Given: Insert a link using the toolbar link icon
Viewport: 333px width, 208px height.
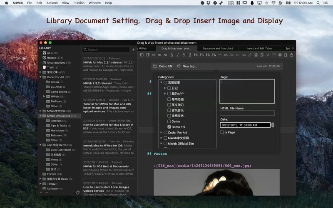Looking at the screenshot, I should click(x=250, y=55).
